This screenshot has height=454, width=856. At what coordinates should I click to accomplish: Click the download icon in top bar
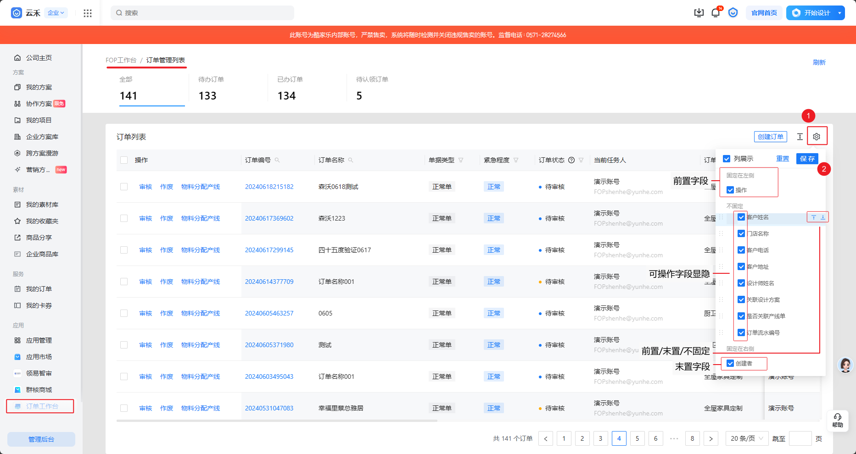point(699,13)
